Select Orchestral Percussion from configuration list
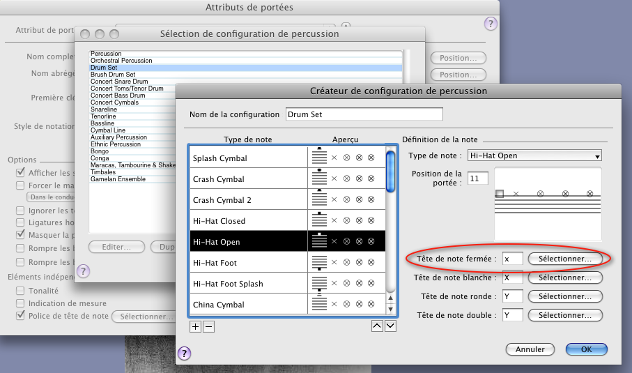Viewport: 632px width, 373px height. (x=121, y=61)
